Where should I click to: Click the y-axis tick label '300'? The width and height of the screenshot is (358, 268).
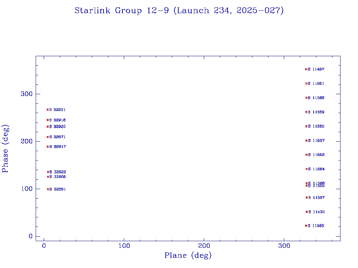click(27, 94)
